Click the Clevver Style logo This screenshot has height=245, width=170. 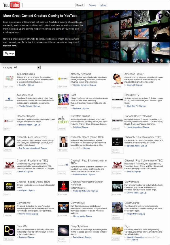[10, 207]
